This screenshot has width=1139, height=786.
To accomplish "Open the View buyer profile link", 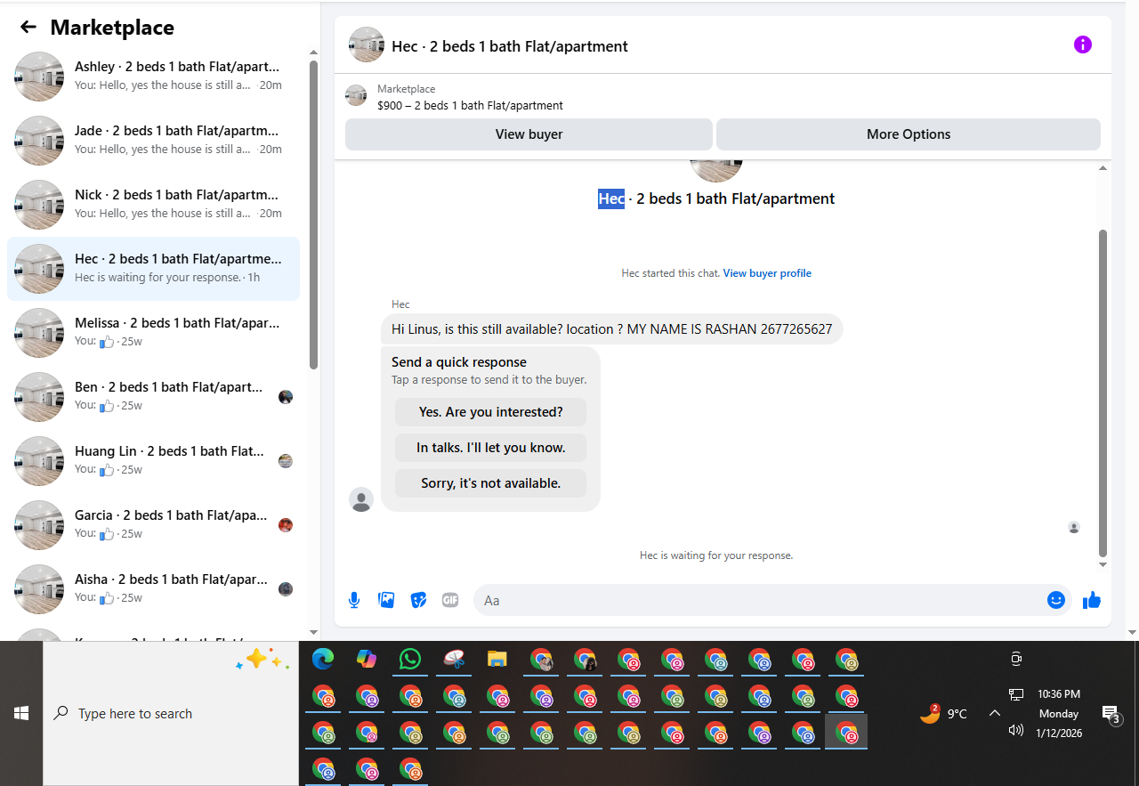I will 767,273.
